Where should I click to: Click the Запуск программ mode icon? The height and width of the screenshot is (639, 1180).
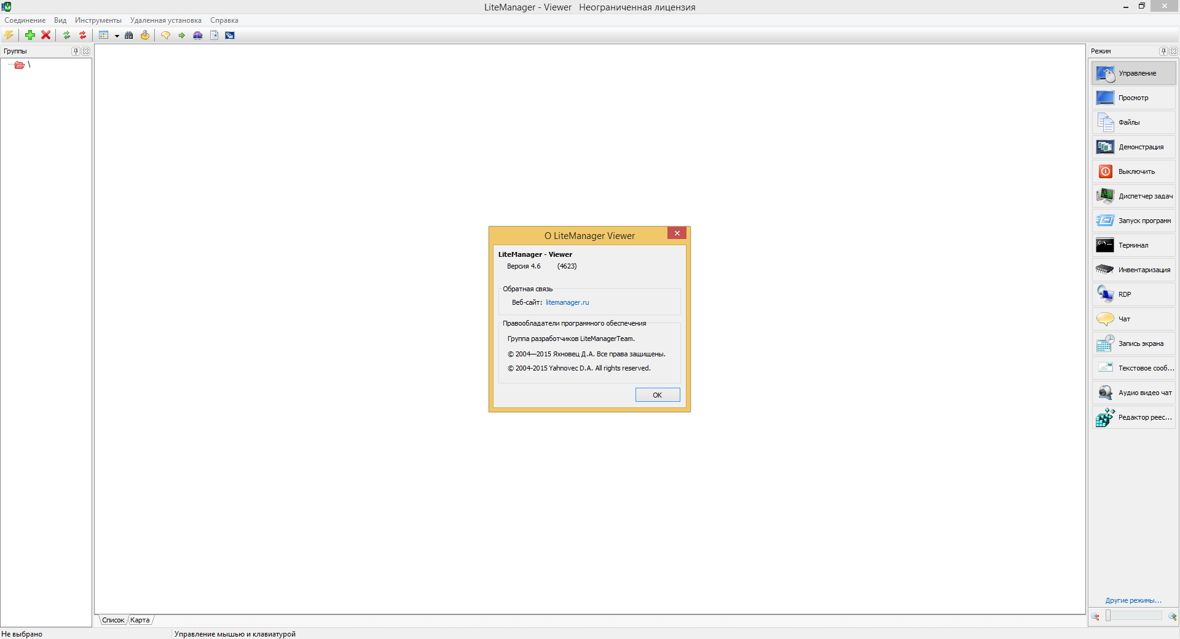[1105, 221]
